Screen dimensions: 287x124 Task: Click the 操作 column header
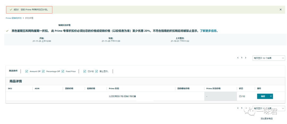(x=259, y=88)
